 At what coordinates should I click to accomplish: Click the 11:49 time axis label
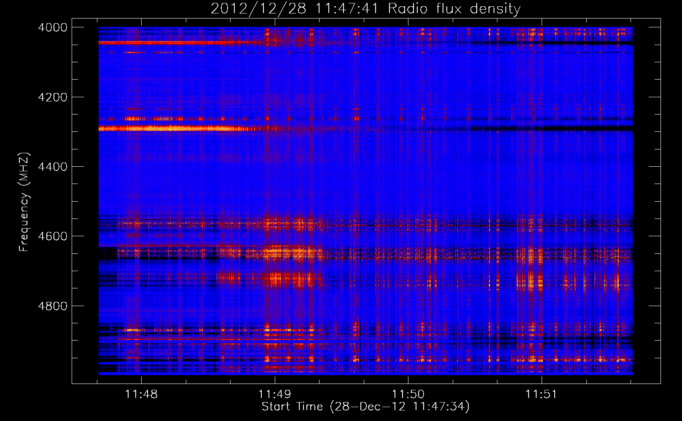(x=274, y=394)
